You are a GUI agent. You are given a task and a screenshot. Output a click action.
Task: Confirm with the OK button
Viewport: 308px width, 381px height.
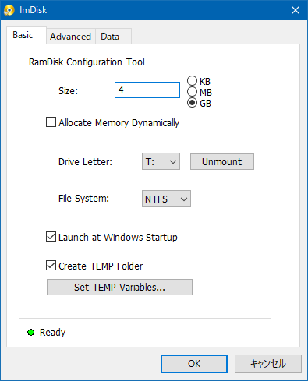click(x=194, y=364)
